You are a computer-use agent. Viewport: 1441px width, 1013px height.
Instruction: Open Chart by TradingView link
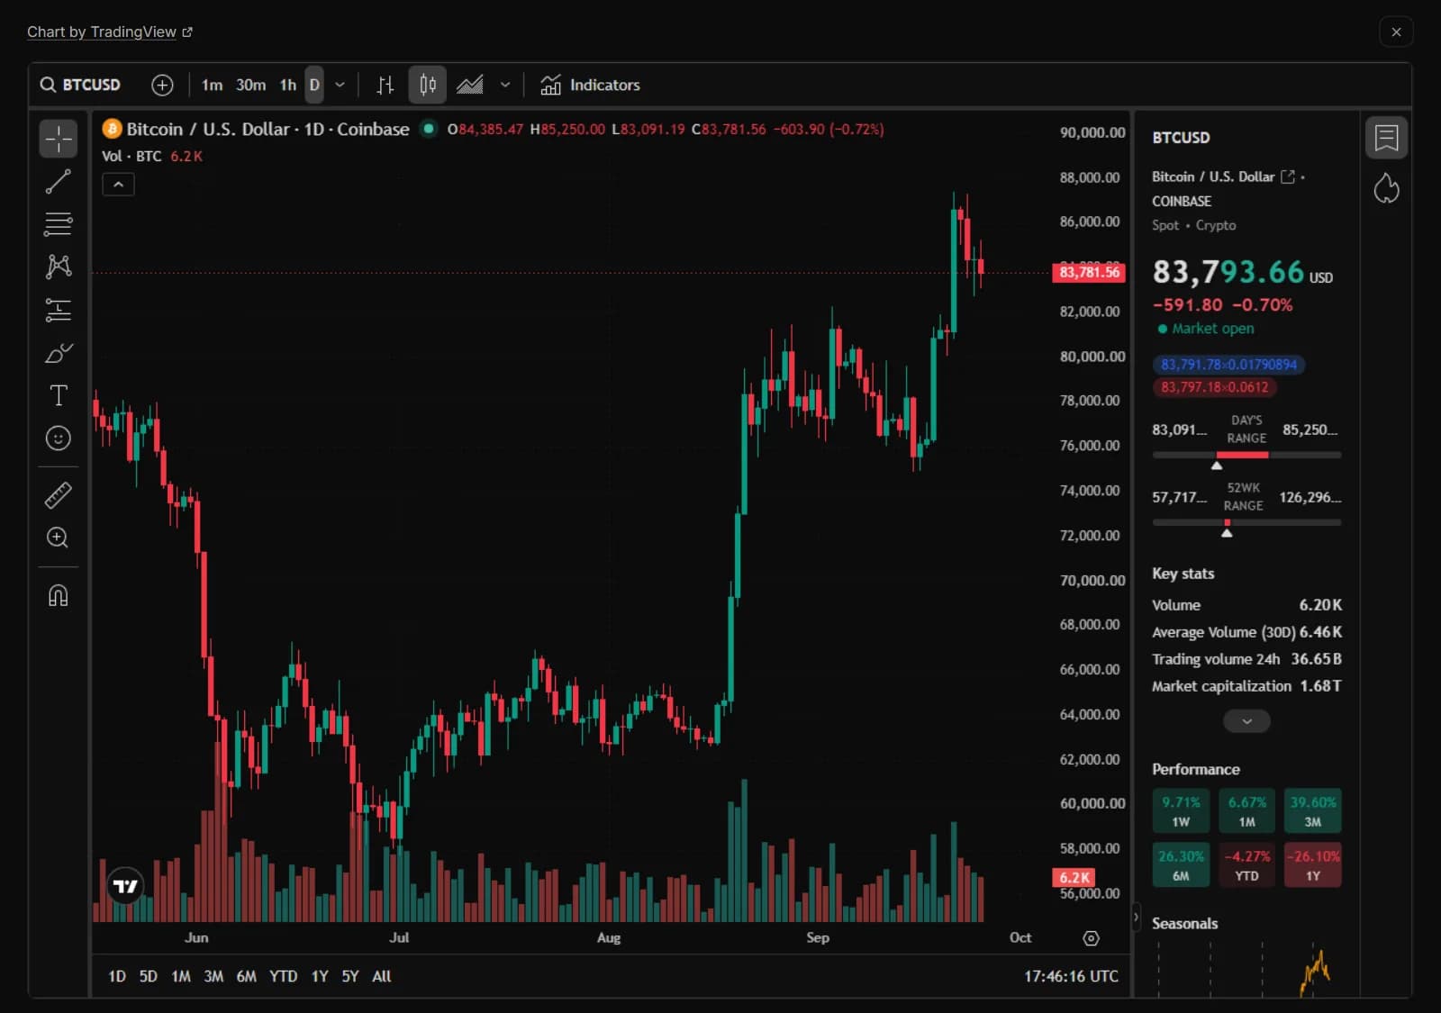coord(110,32)
